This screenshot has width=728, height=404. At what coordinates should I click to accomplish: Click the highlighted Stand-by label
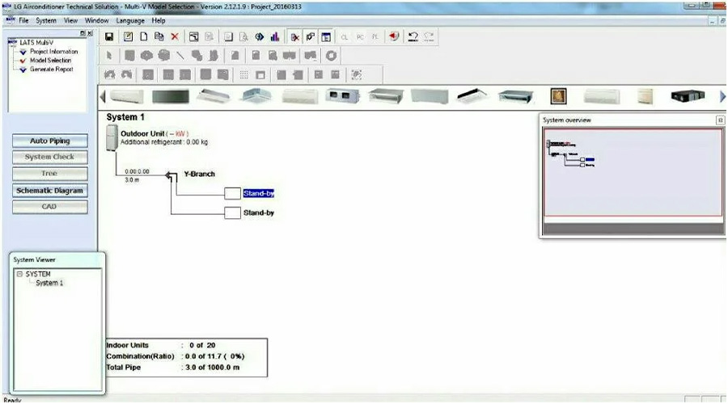coord(259,193)
